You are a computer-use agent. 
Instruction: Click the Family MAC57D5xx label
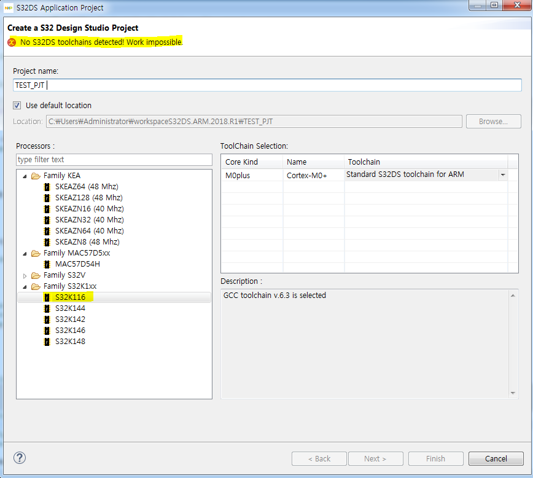pyautogui.click(x=77, y=253)
